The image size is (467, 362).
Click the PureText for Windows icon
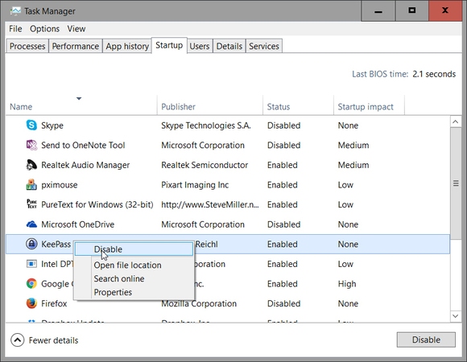pos(31,204)
